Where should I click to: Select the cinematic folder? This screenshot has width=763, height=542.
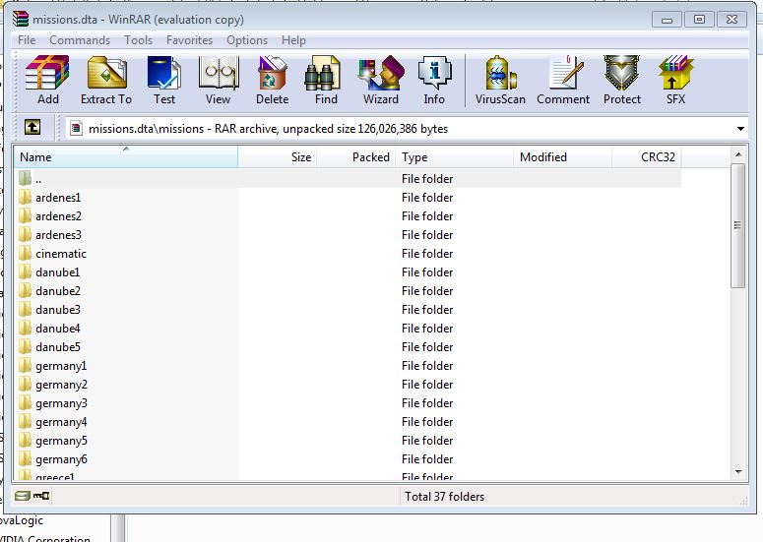(61, 254)
